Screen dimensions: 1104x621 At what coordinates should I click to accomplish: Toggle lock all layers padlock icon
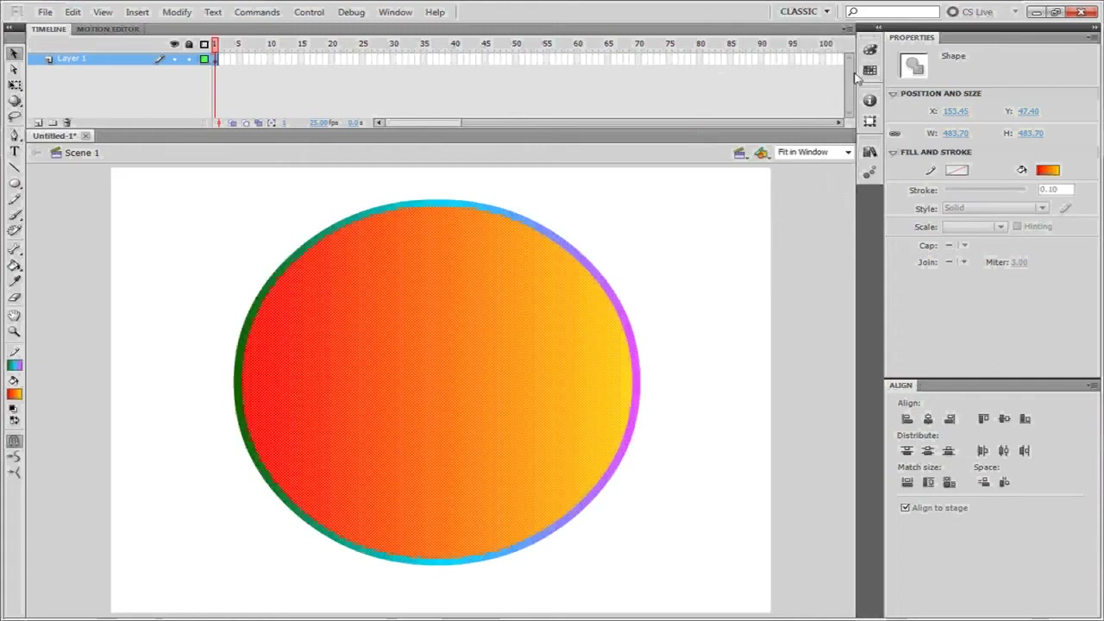click(189, 44)
